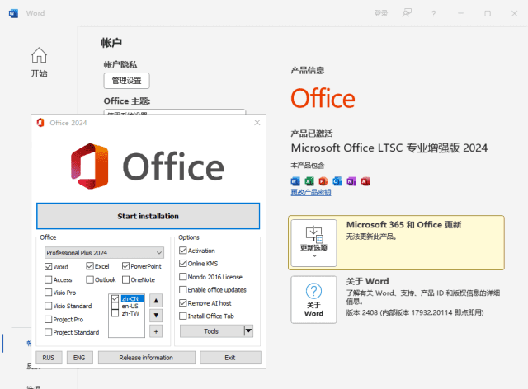Image resolution: width=528 pixels, height=389 pixels.
Task: Open the help question mark in title bar
Action: coord(434,13)
